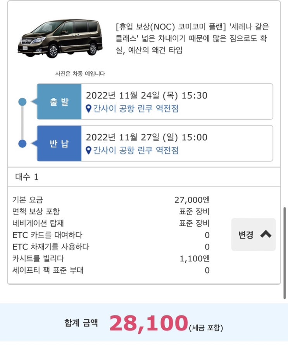
Task: Collapse the fee details with 변경 button
Action: (254, 235)
